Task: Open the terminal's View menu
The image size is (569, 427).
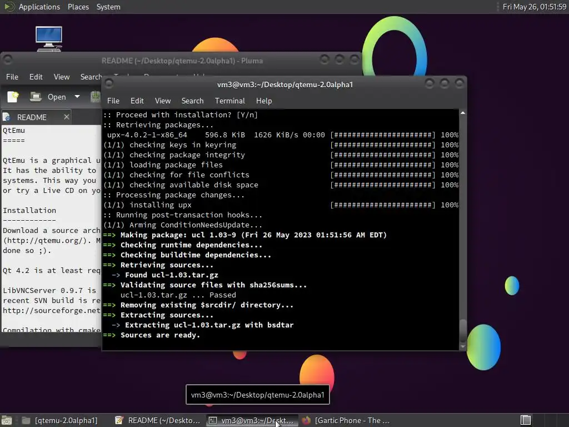Action: [163, 101]
